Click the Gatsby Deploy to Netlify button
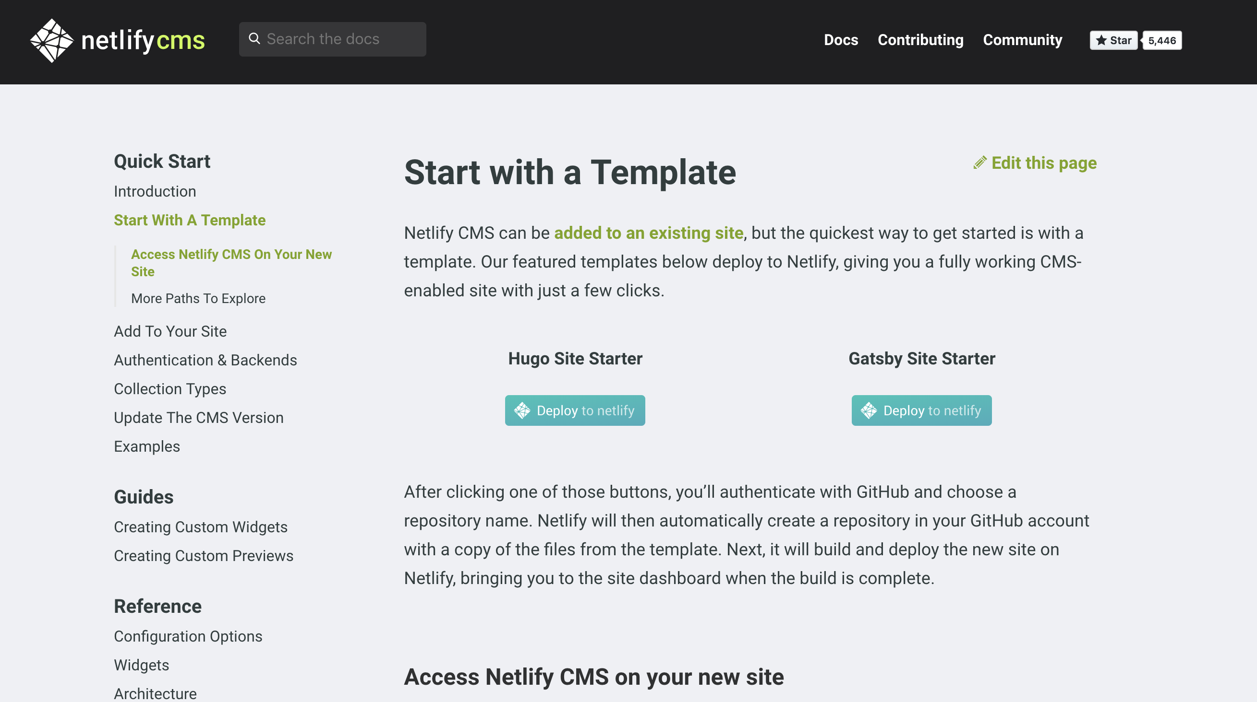 [921, 410]
